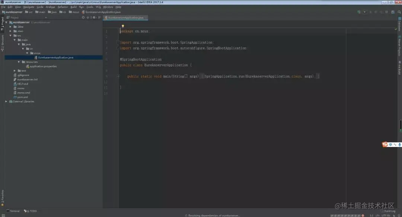Viewport: 402px width, 217px height.
Task: Click EurekaserverApplication.java breadcrumb in navigation bar
Action: point(101,12)
